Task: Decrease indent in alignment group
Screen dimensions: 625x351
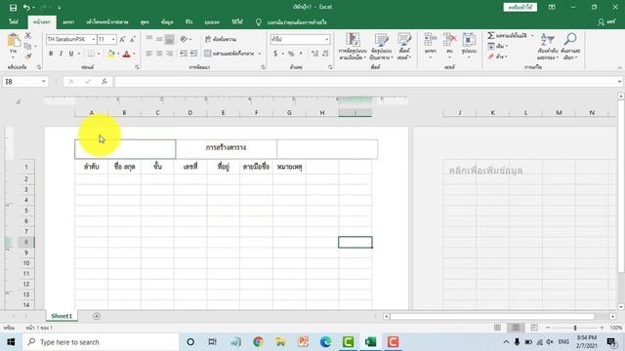Action: tap(184, 54)
